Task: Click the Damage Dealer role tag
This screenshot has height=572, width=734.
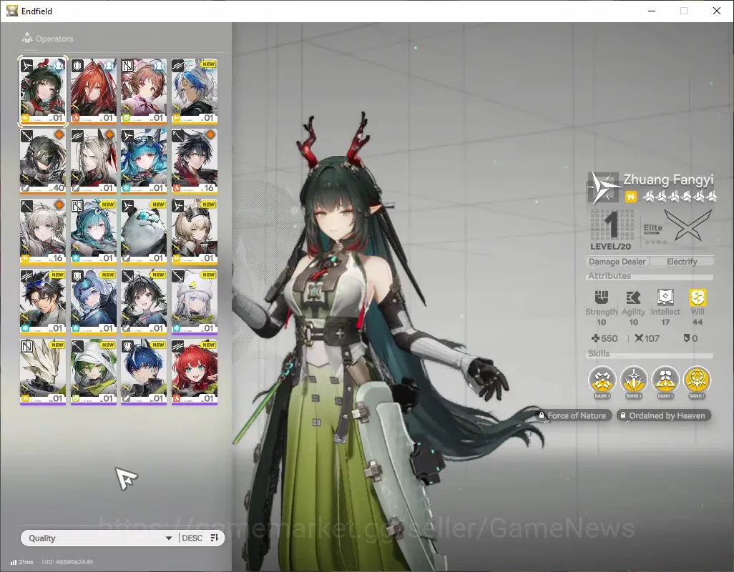Action: (x=617, y=262)
